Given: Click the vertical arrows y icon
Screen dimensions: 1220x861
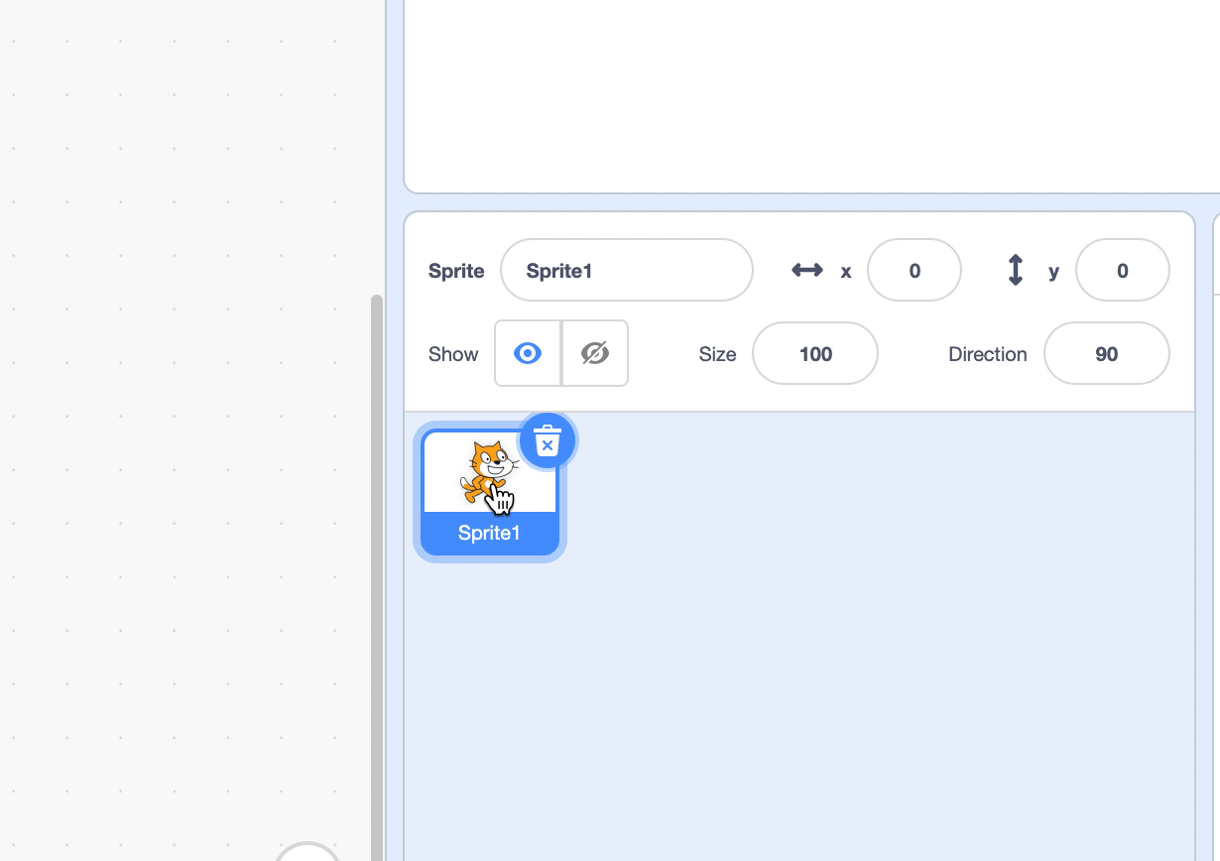Looking at the screenshot, I should pyautogui.click(x=1016, y=270).
